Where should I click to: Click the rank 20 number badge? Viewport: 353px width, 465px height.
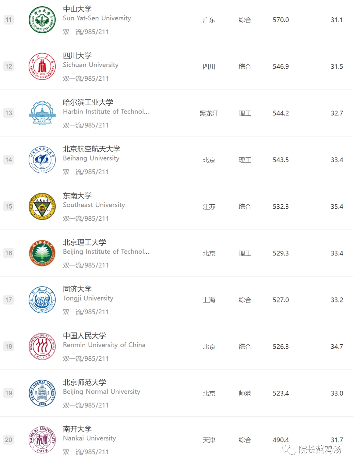(x=9, y=440)
